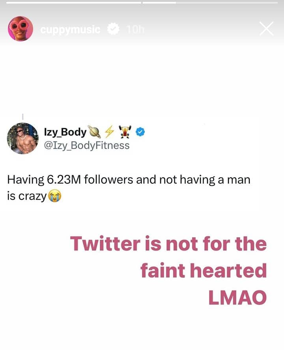Click the verified badge beside cuppymusic
The width and height of the screenshot is (284, 350).
tap(114, 29)
